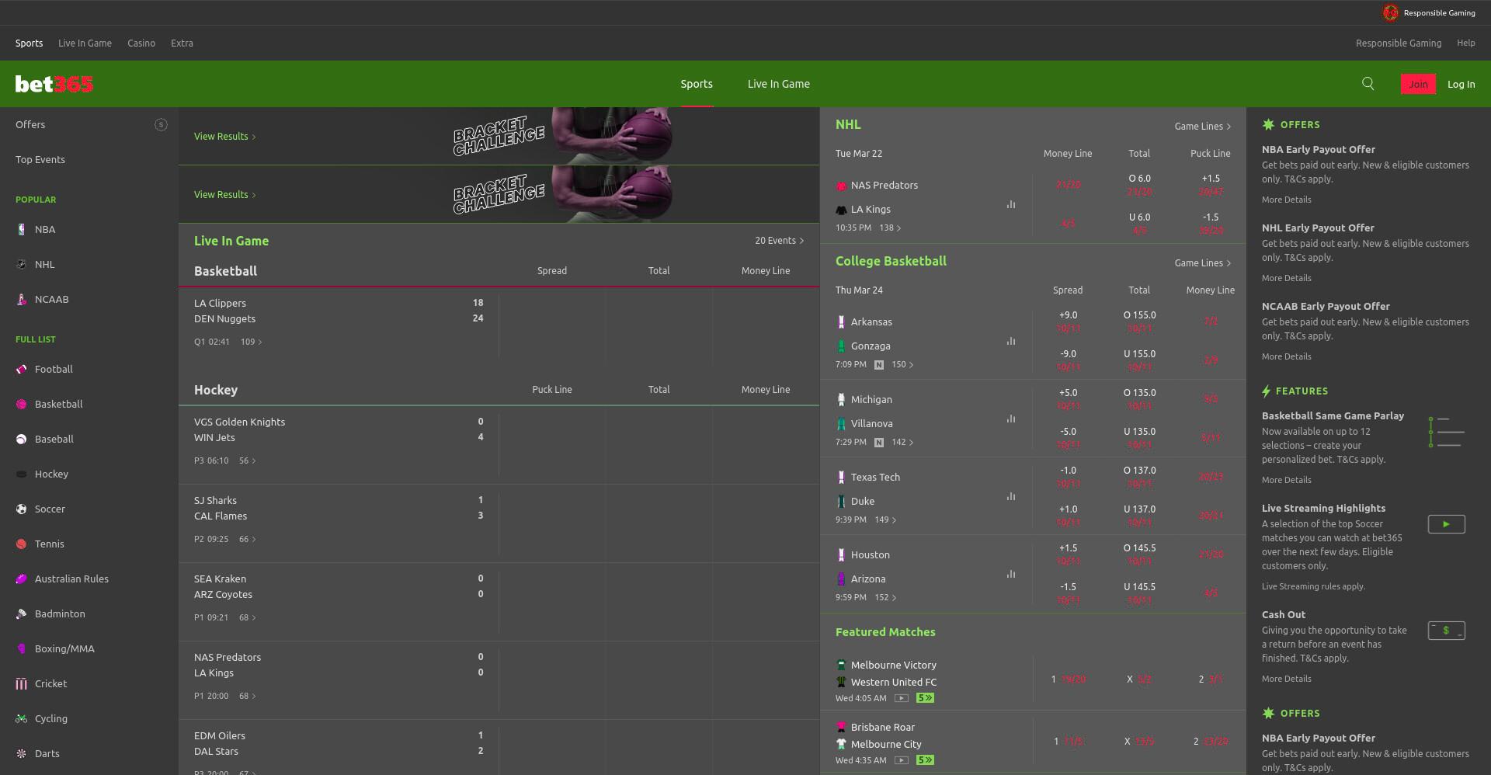Click the Join button
This screenshot has height=775, width=1491.
point(1418,84)
